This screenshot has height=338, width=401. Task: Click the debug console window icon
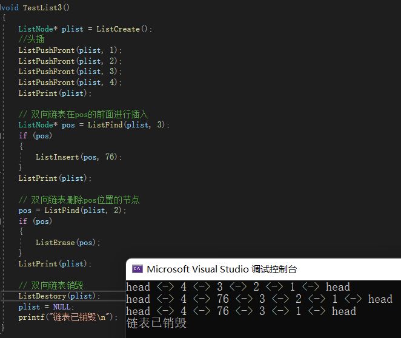[x=138, y=269]
